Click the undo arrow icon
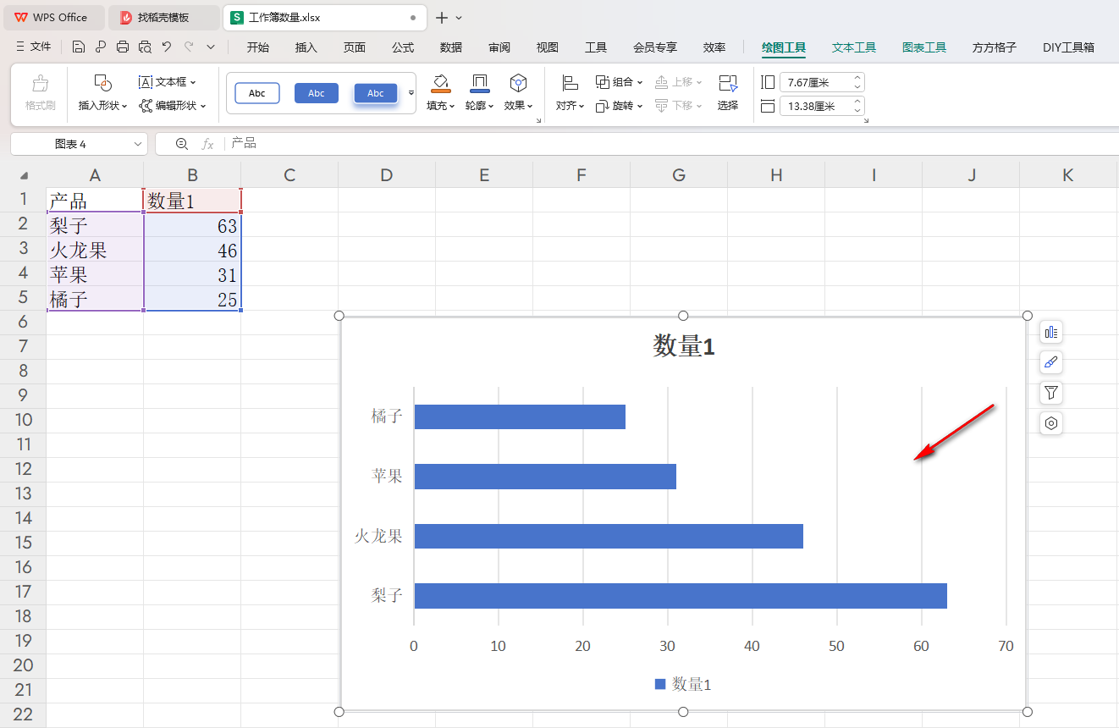The height and width of the screenshot is (728, 1119). tap(167, 47)
